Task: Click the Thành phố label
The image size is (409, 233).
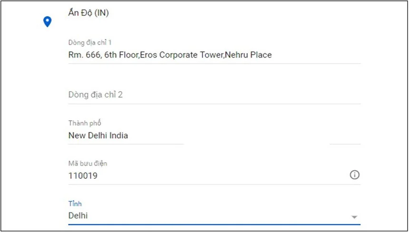Action: pyautogui.click(x=85, y=124)
